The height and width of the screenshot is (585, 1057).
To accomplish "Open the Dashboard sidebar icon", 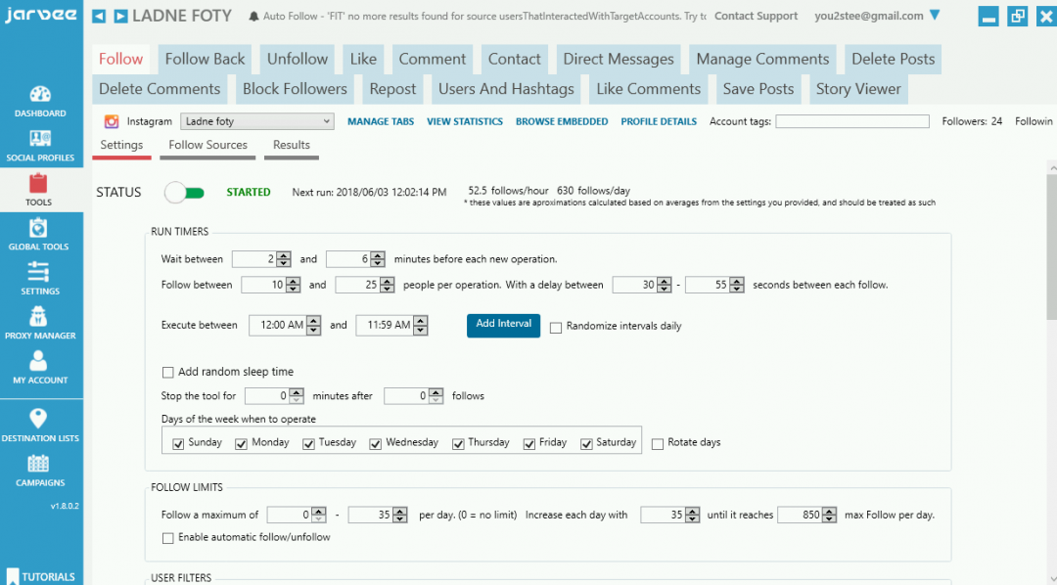I will 40,95.
